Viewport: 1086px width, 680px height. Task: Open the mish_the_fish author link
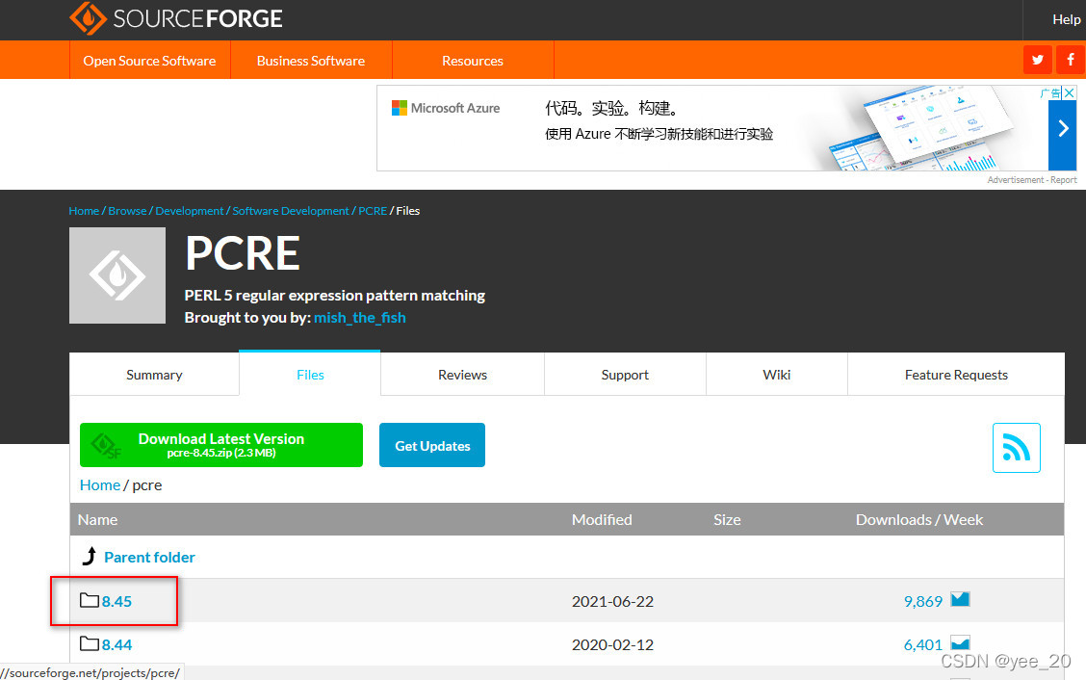pos(359,318)
